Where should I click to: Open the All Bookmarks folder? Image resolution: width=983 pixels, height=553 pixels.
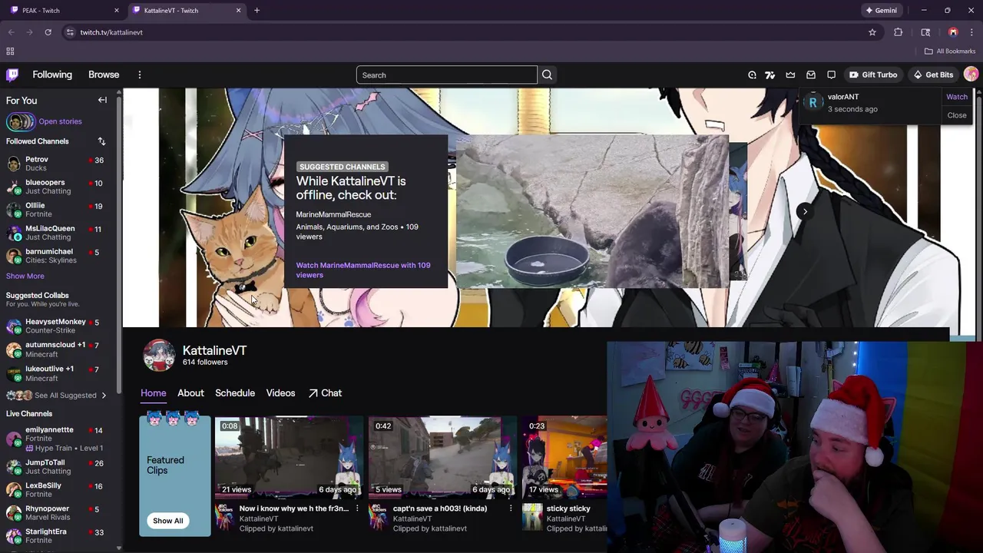pos(950,51)
